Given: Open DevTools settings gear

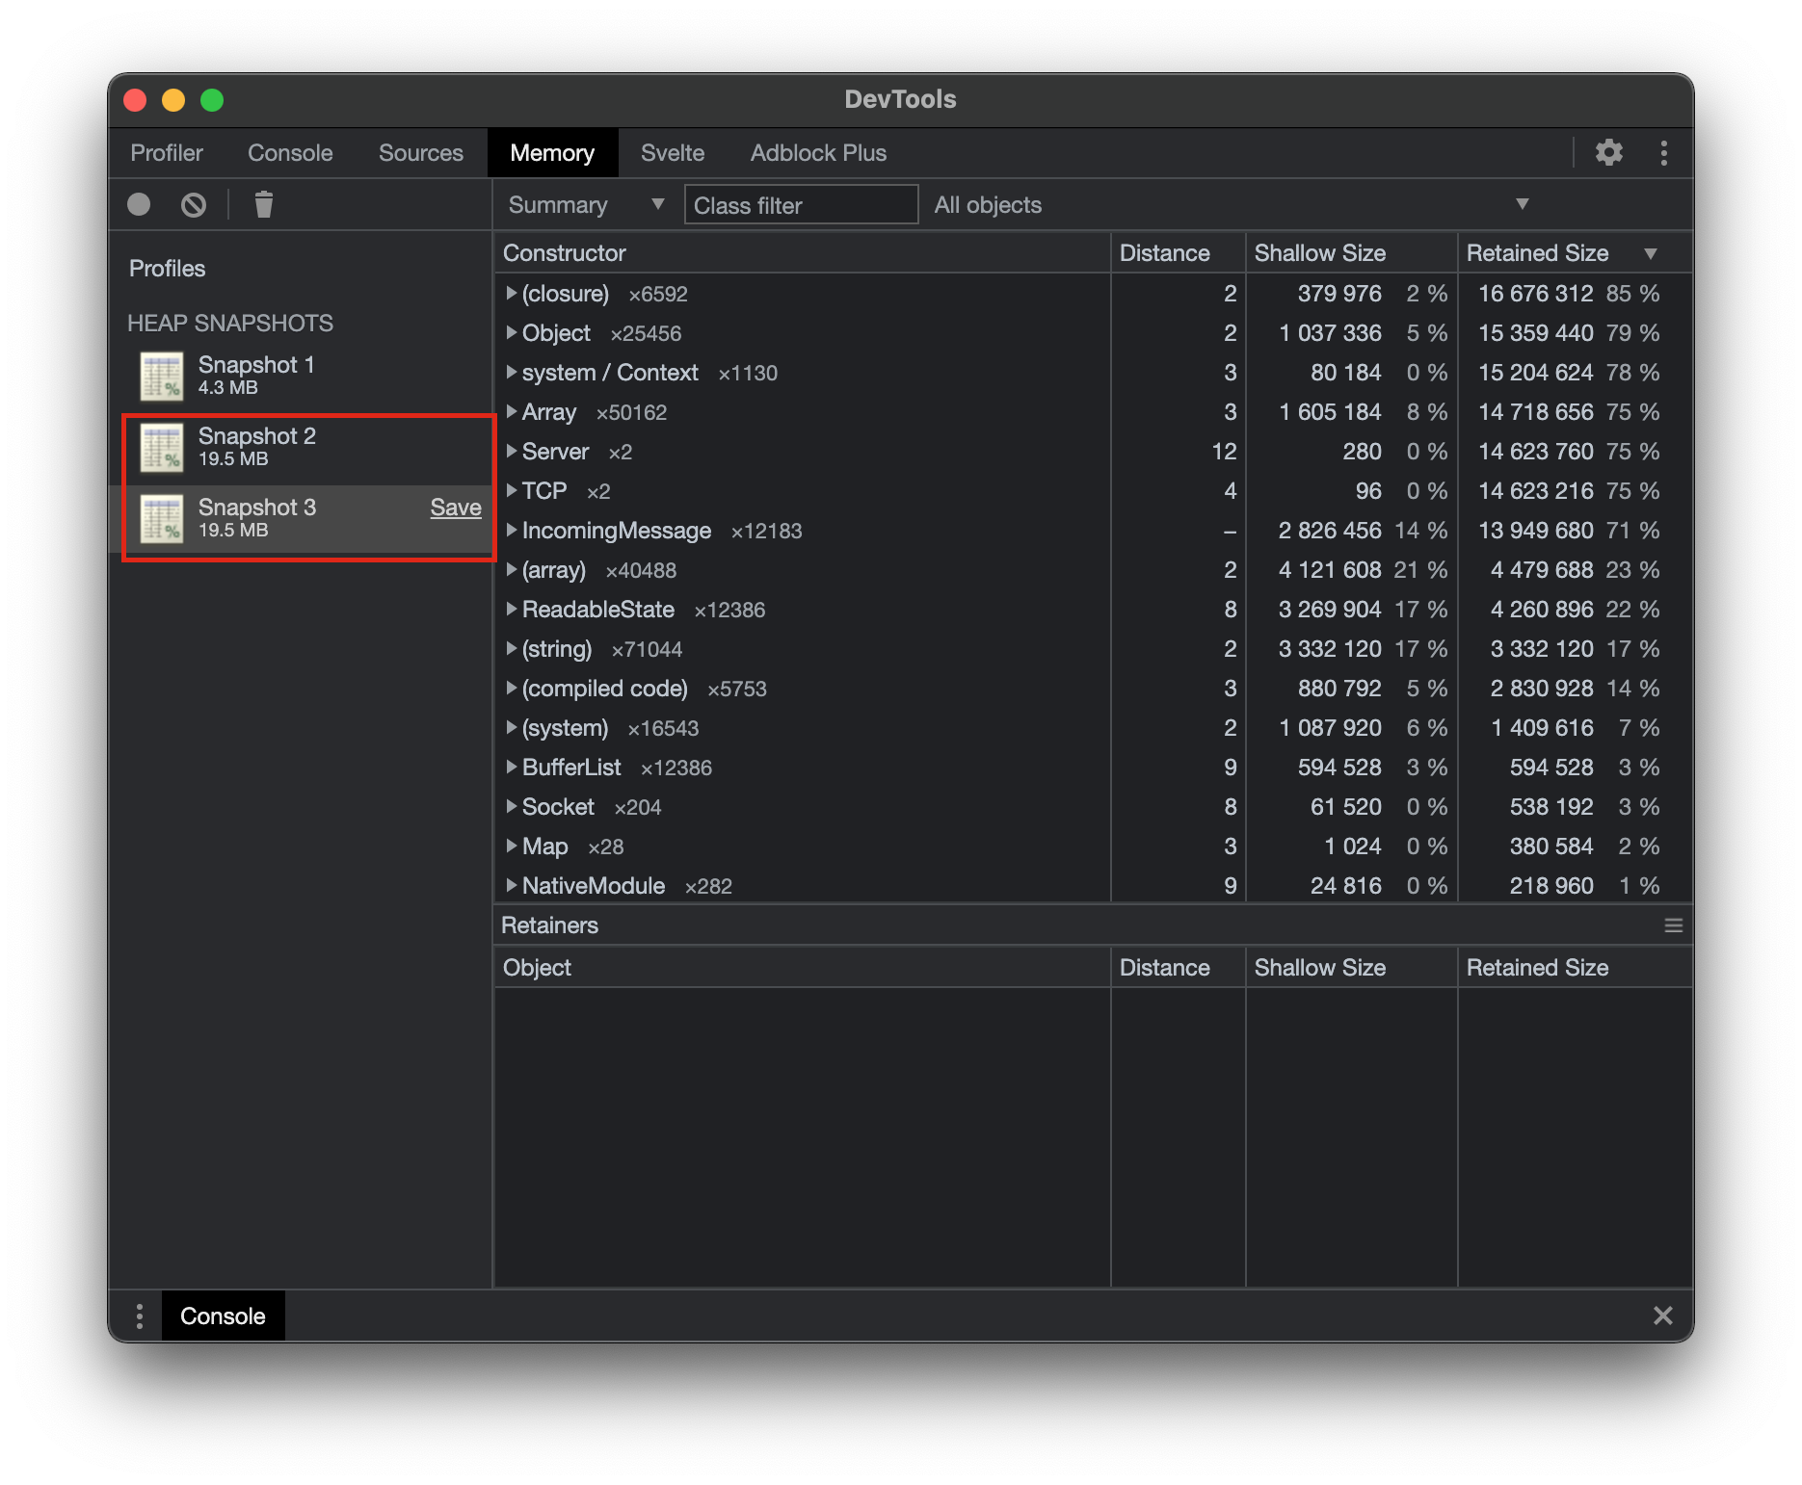Looking at the screenshot, I should coord(1608,152).
